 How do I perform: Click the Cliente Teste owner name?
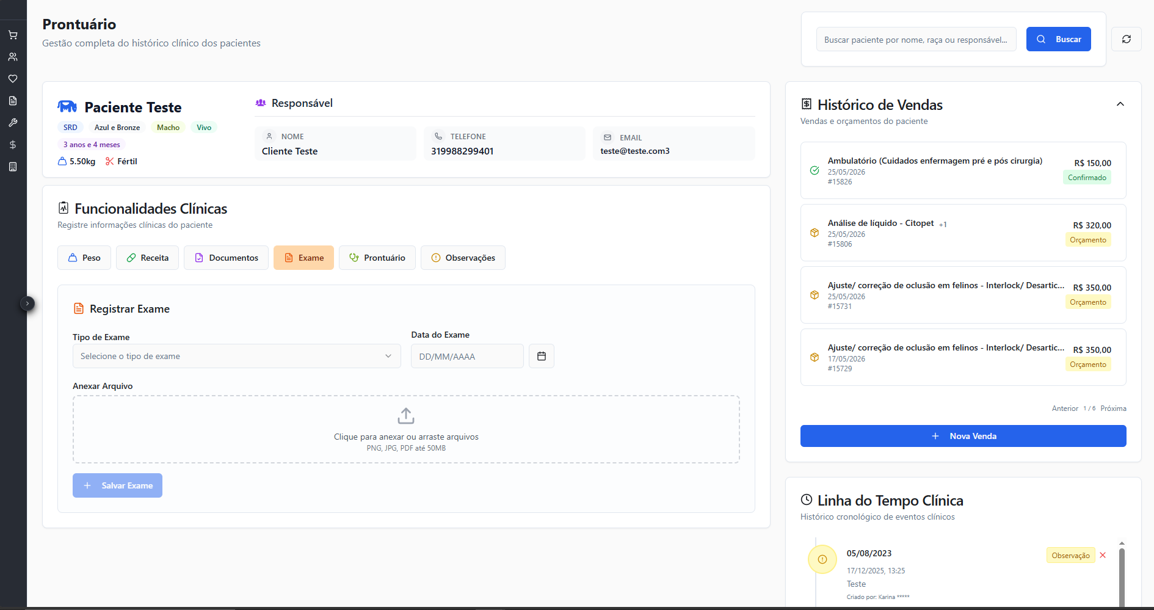[x=289, y=151]
